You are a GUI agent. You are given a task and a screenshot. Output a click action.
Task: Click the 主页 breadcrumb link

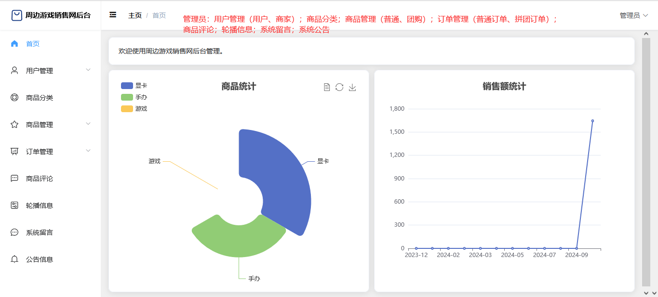[x=135, y=15]
